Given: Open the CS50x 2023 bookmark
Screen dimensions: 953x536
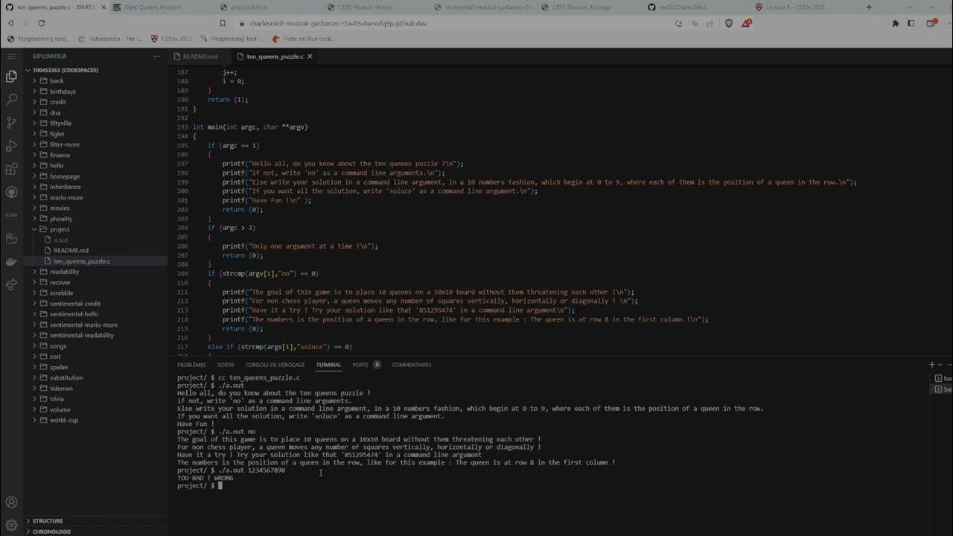Looking at the screenshot, I should tap(171, 39).
